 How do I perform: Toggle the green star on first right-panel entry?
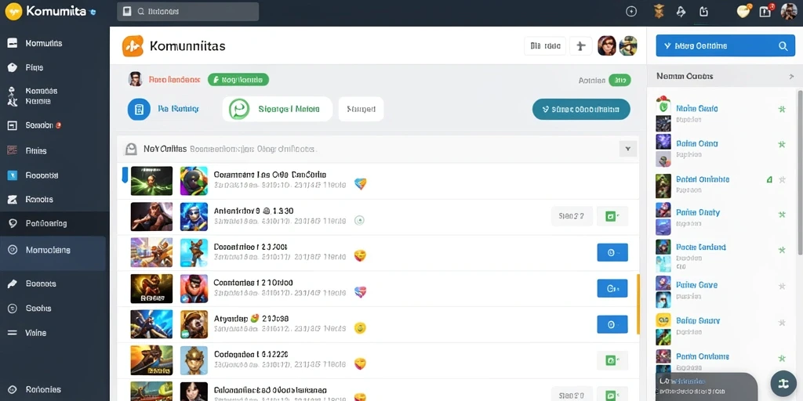(x=782, y=108)
